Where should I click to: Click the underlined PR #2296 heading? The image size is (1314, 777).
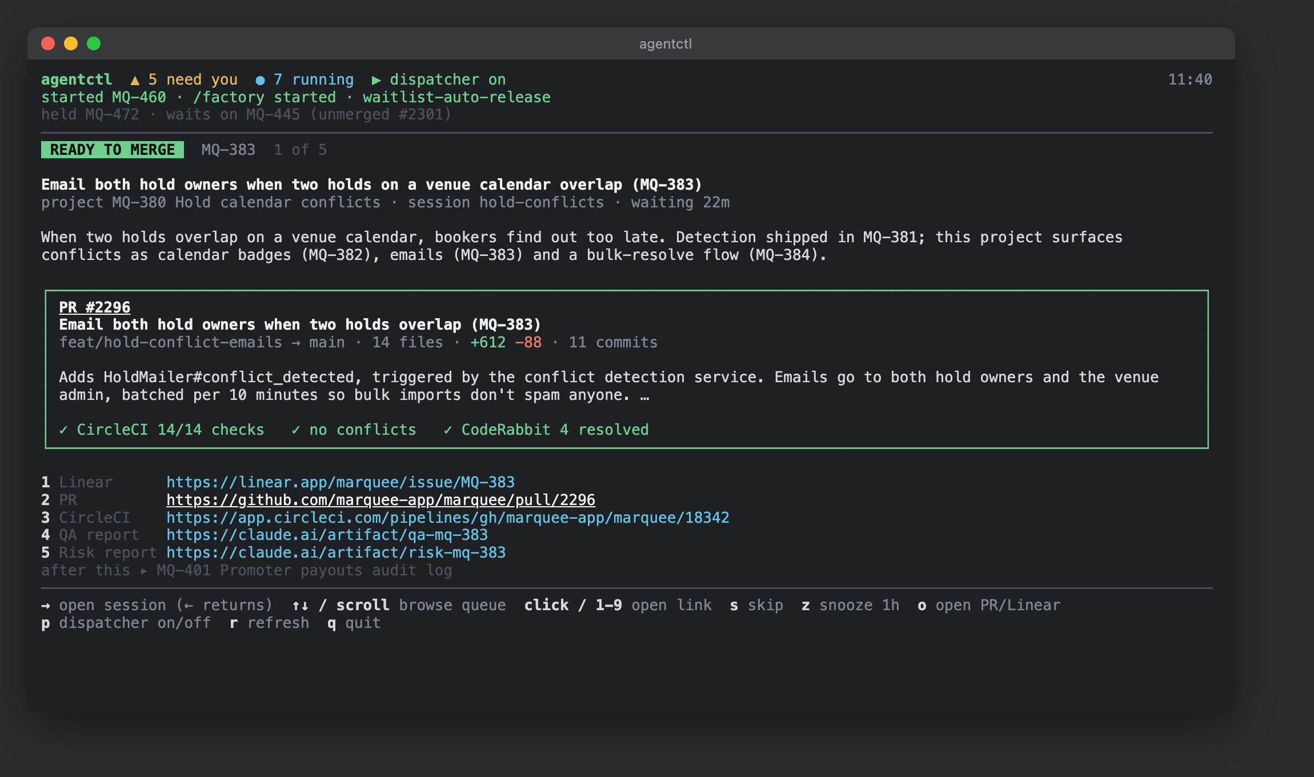pyautogui.click(x=95, y=307)
